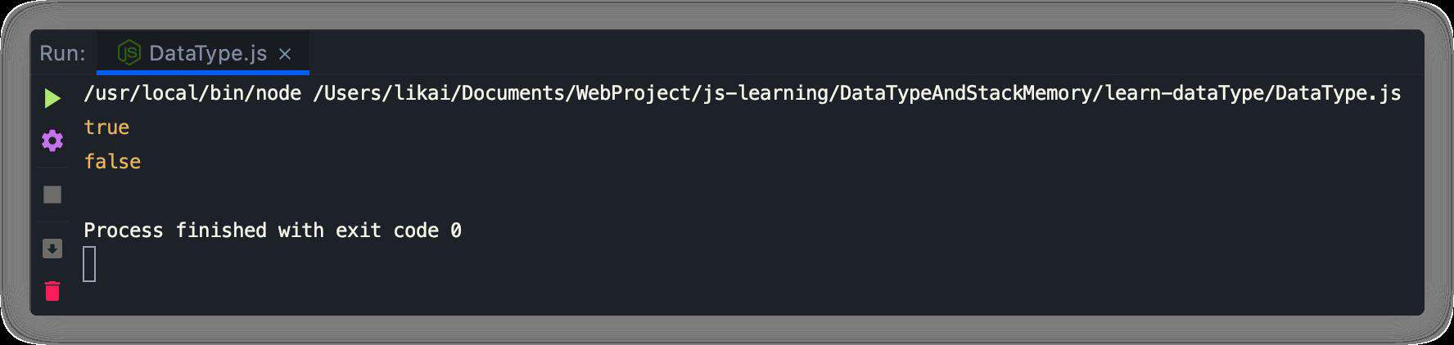Place the cursor in the console caret box
The image size is (1454, 345).
(x=89, y=264)
